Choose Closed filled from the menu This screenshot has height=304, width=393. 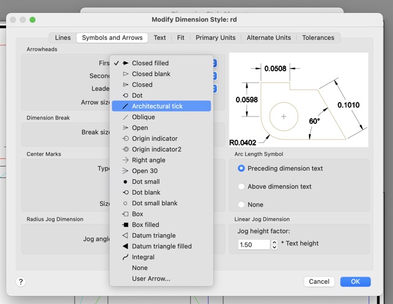161,63
